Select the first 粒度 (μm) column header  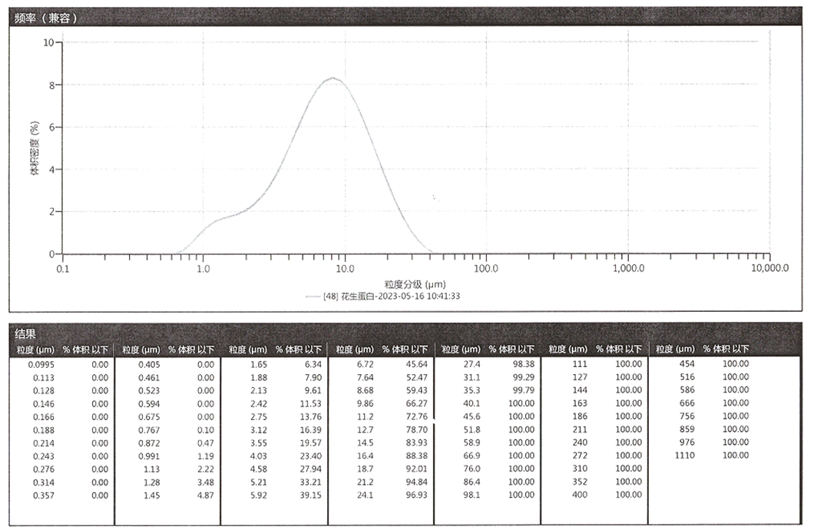34,349
